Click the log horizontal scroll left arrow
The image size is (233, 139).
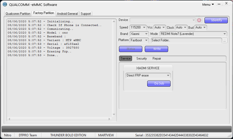(9, 119)
